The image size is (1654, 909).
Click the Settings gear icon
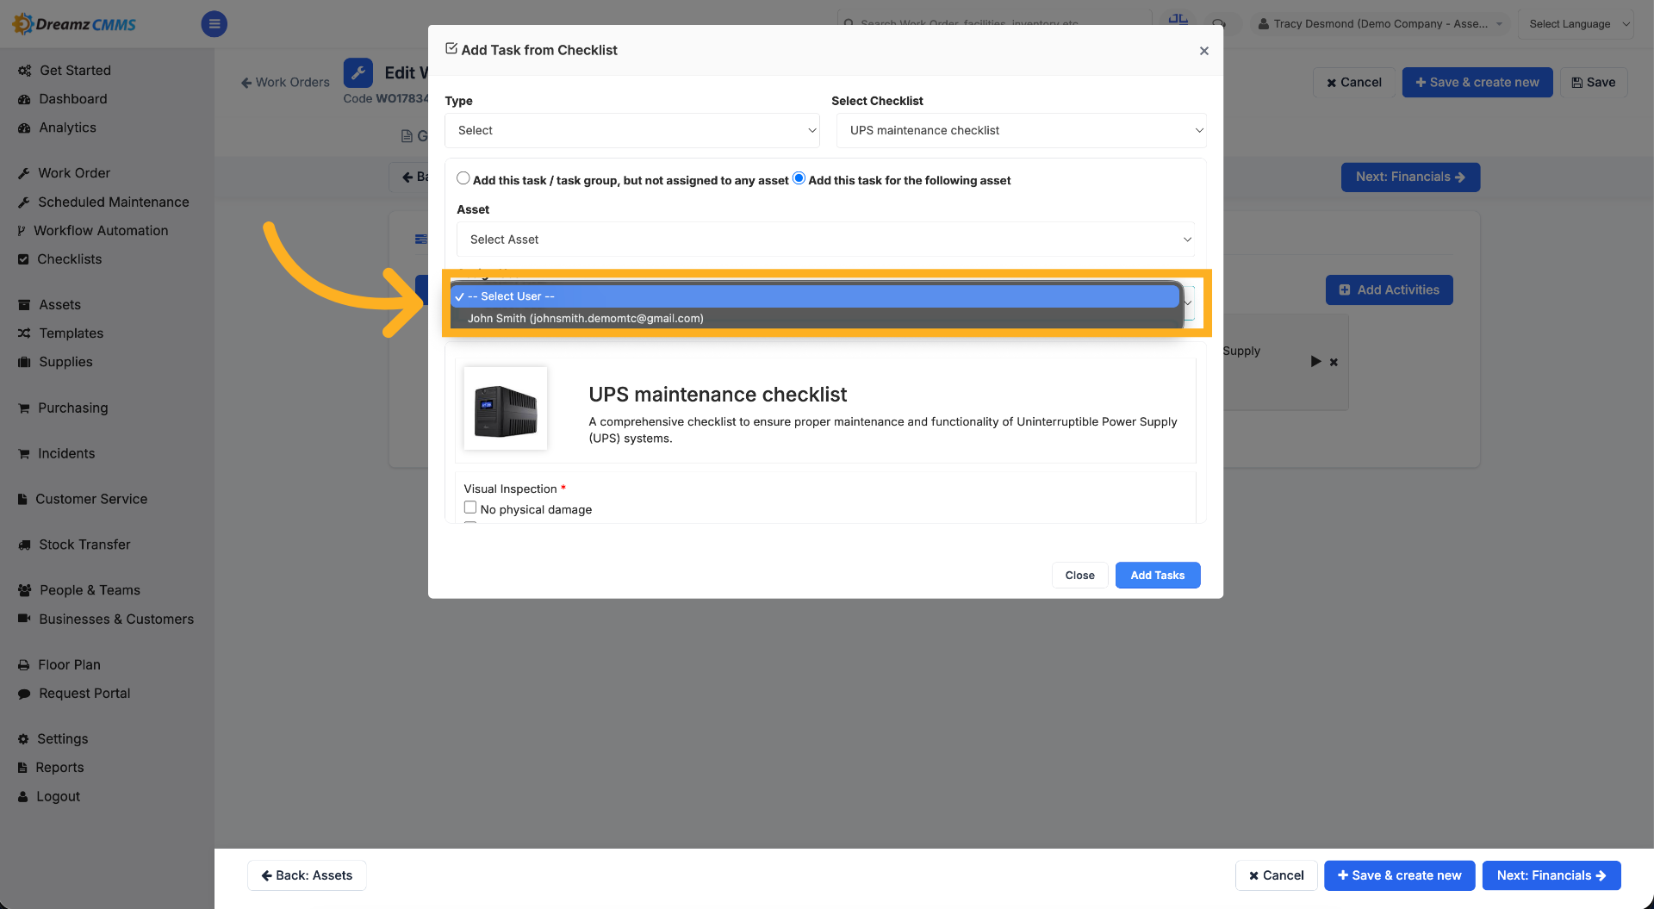pyautogui.click(x=23, y=739)
